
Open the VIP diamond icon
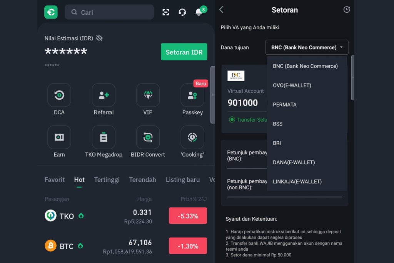148,95
